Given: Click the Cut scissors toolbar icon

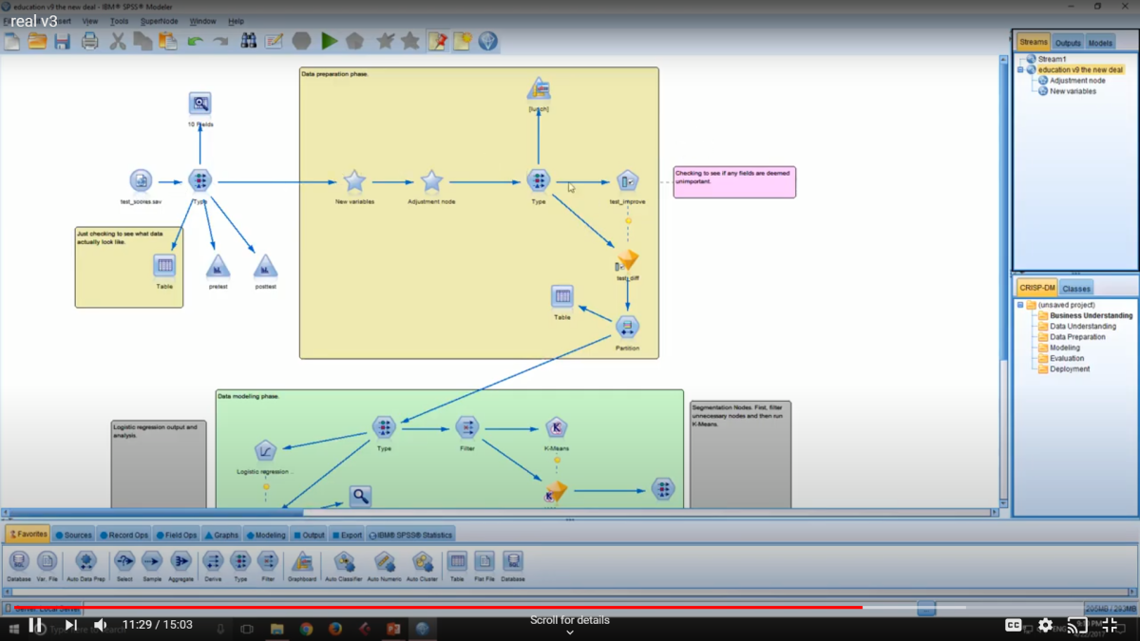Looking at the screenshot, I should [x=118, y=41].
